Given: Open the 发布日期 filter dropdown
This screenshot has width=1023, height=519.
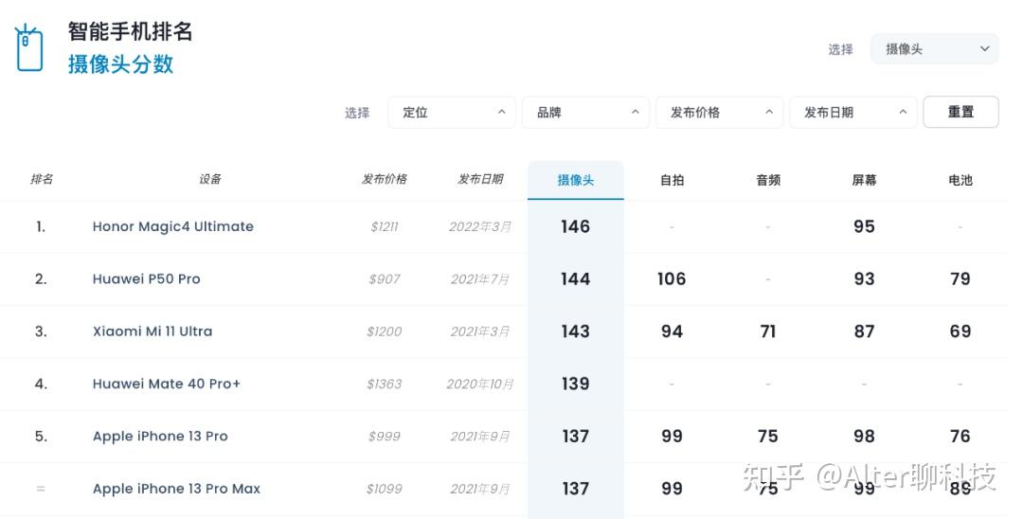Looking at the screenshot, I should click(x=853, y=112).
